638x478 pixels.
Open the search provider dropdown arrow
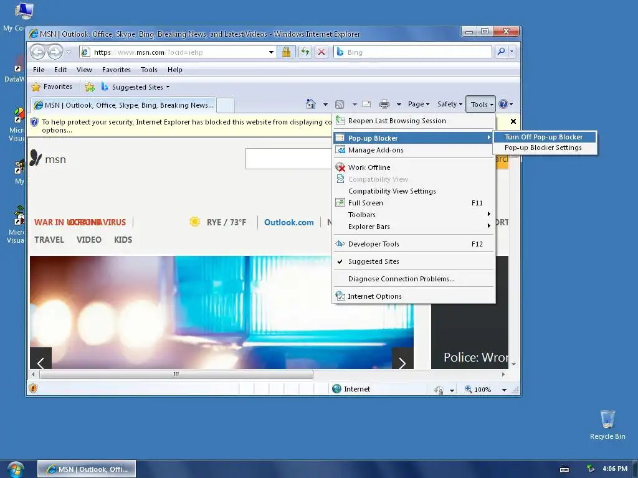[512, 52]
